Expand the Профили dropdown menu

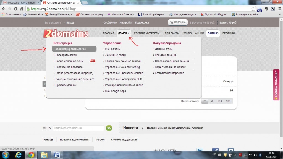click(229, 33)
